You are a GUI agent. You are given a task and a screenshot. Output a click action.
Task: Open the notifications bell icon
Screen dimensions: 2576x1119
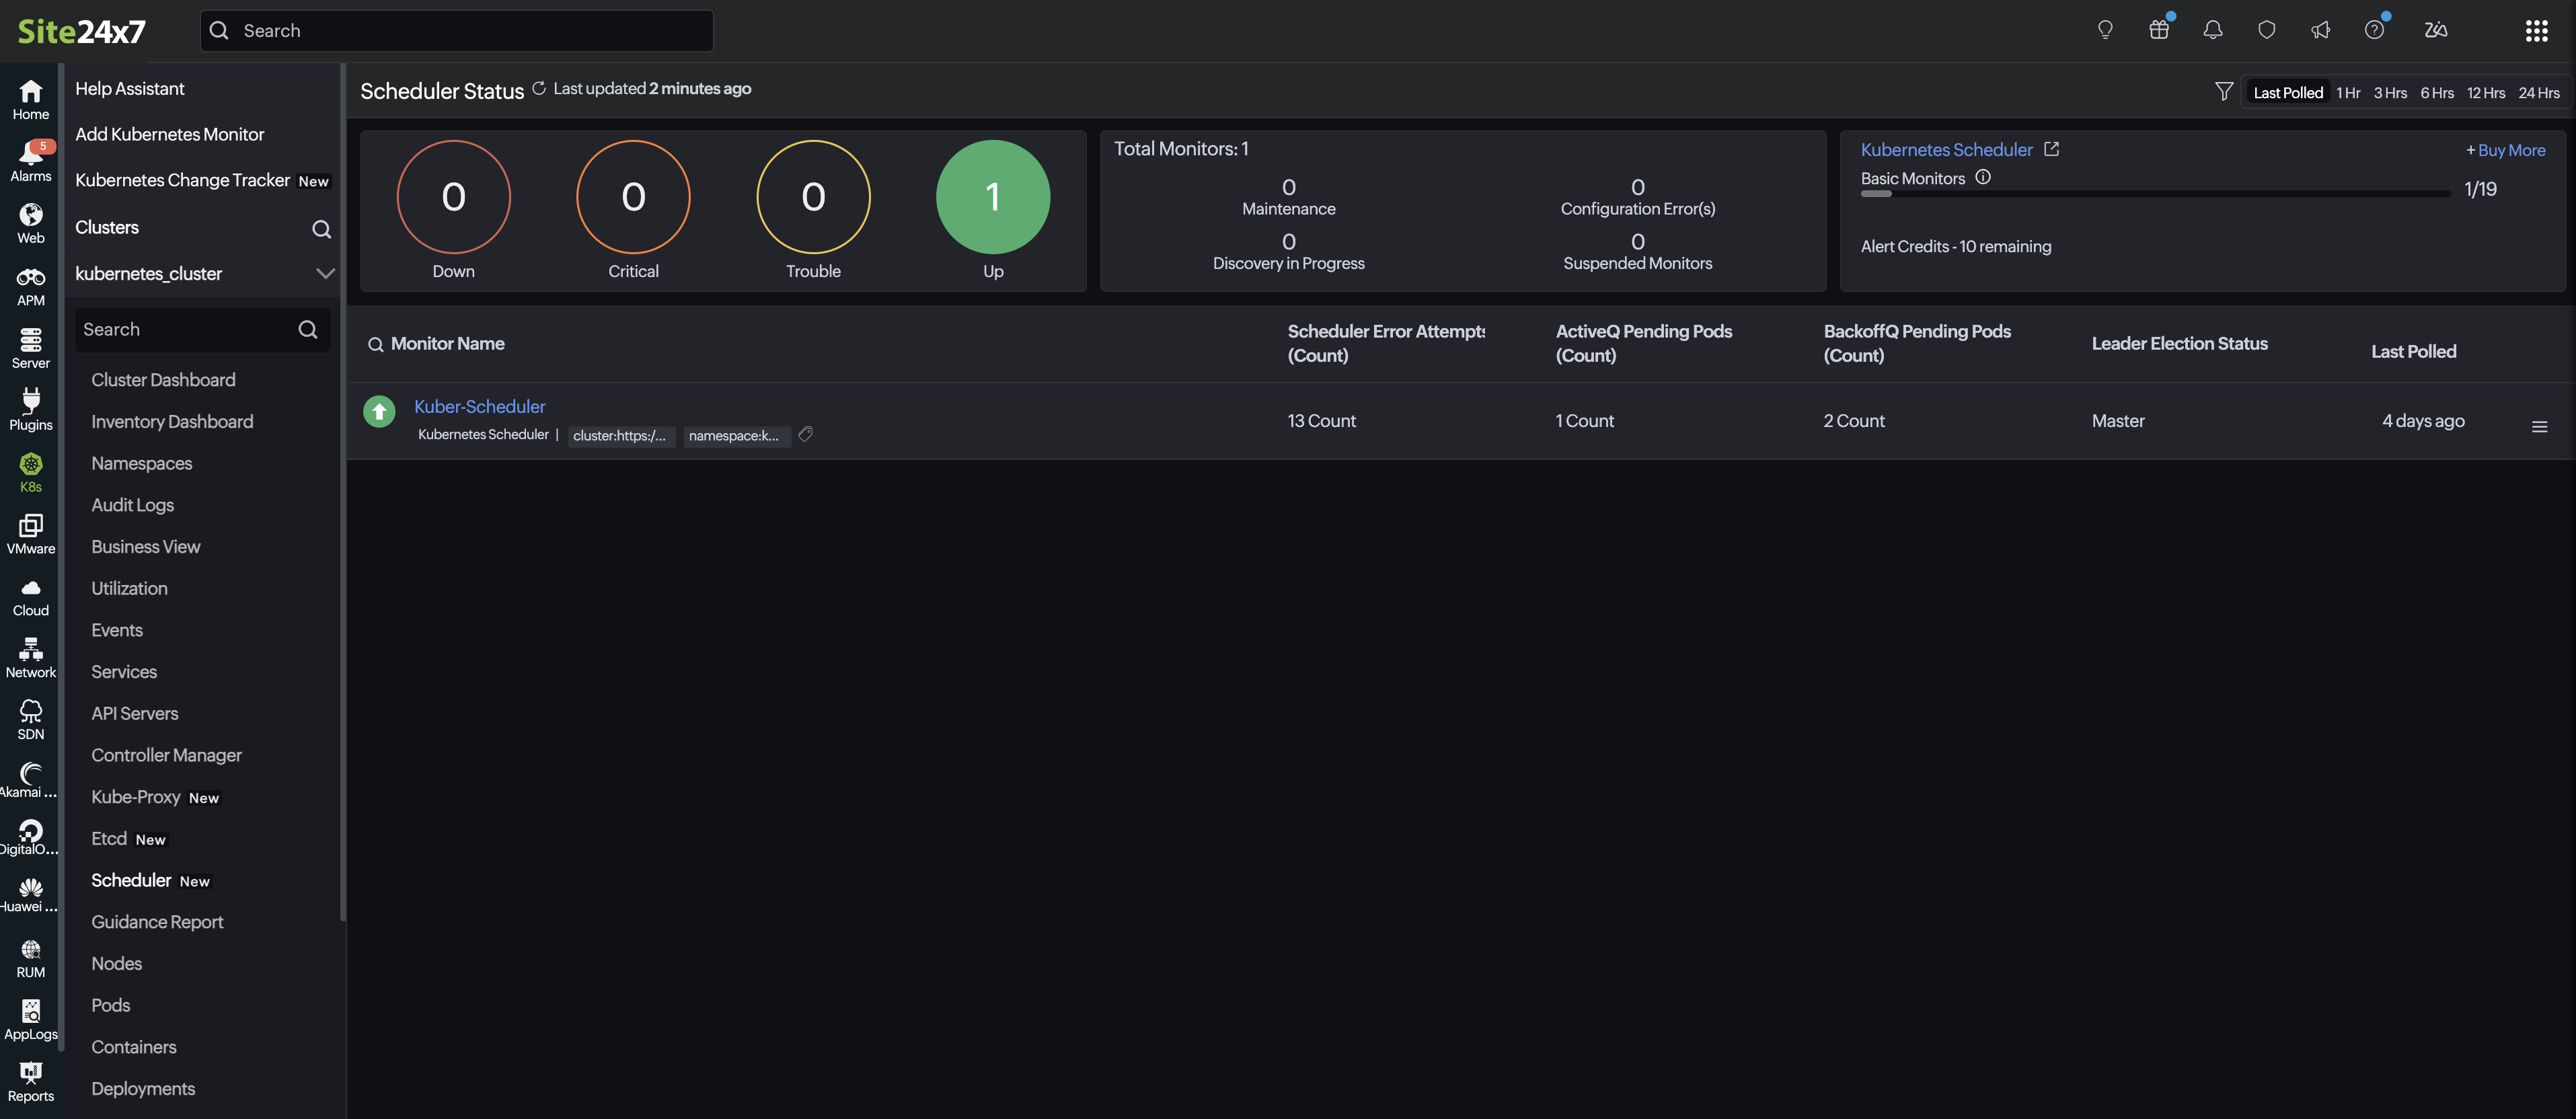2213,30
